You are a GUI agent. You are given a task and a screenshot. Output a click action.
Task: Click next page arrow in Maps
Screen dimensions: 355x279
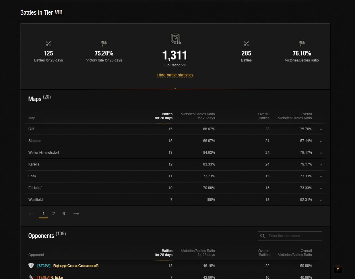click(76, 213)
